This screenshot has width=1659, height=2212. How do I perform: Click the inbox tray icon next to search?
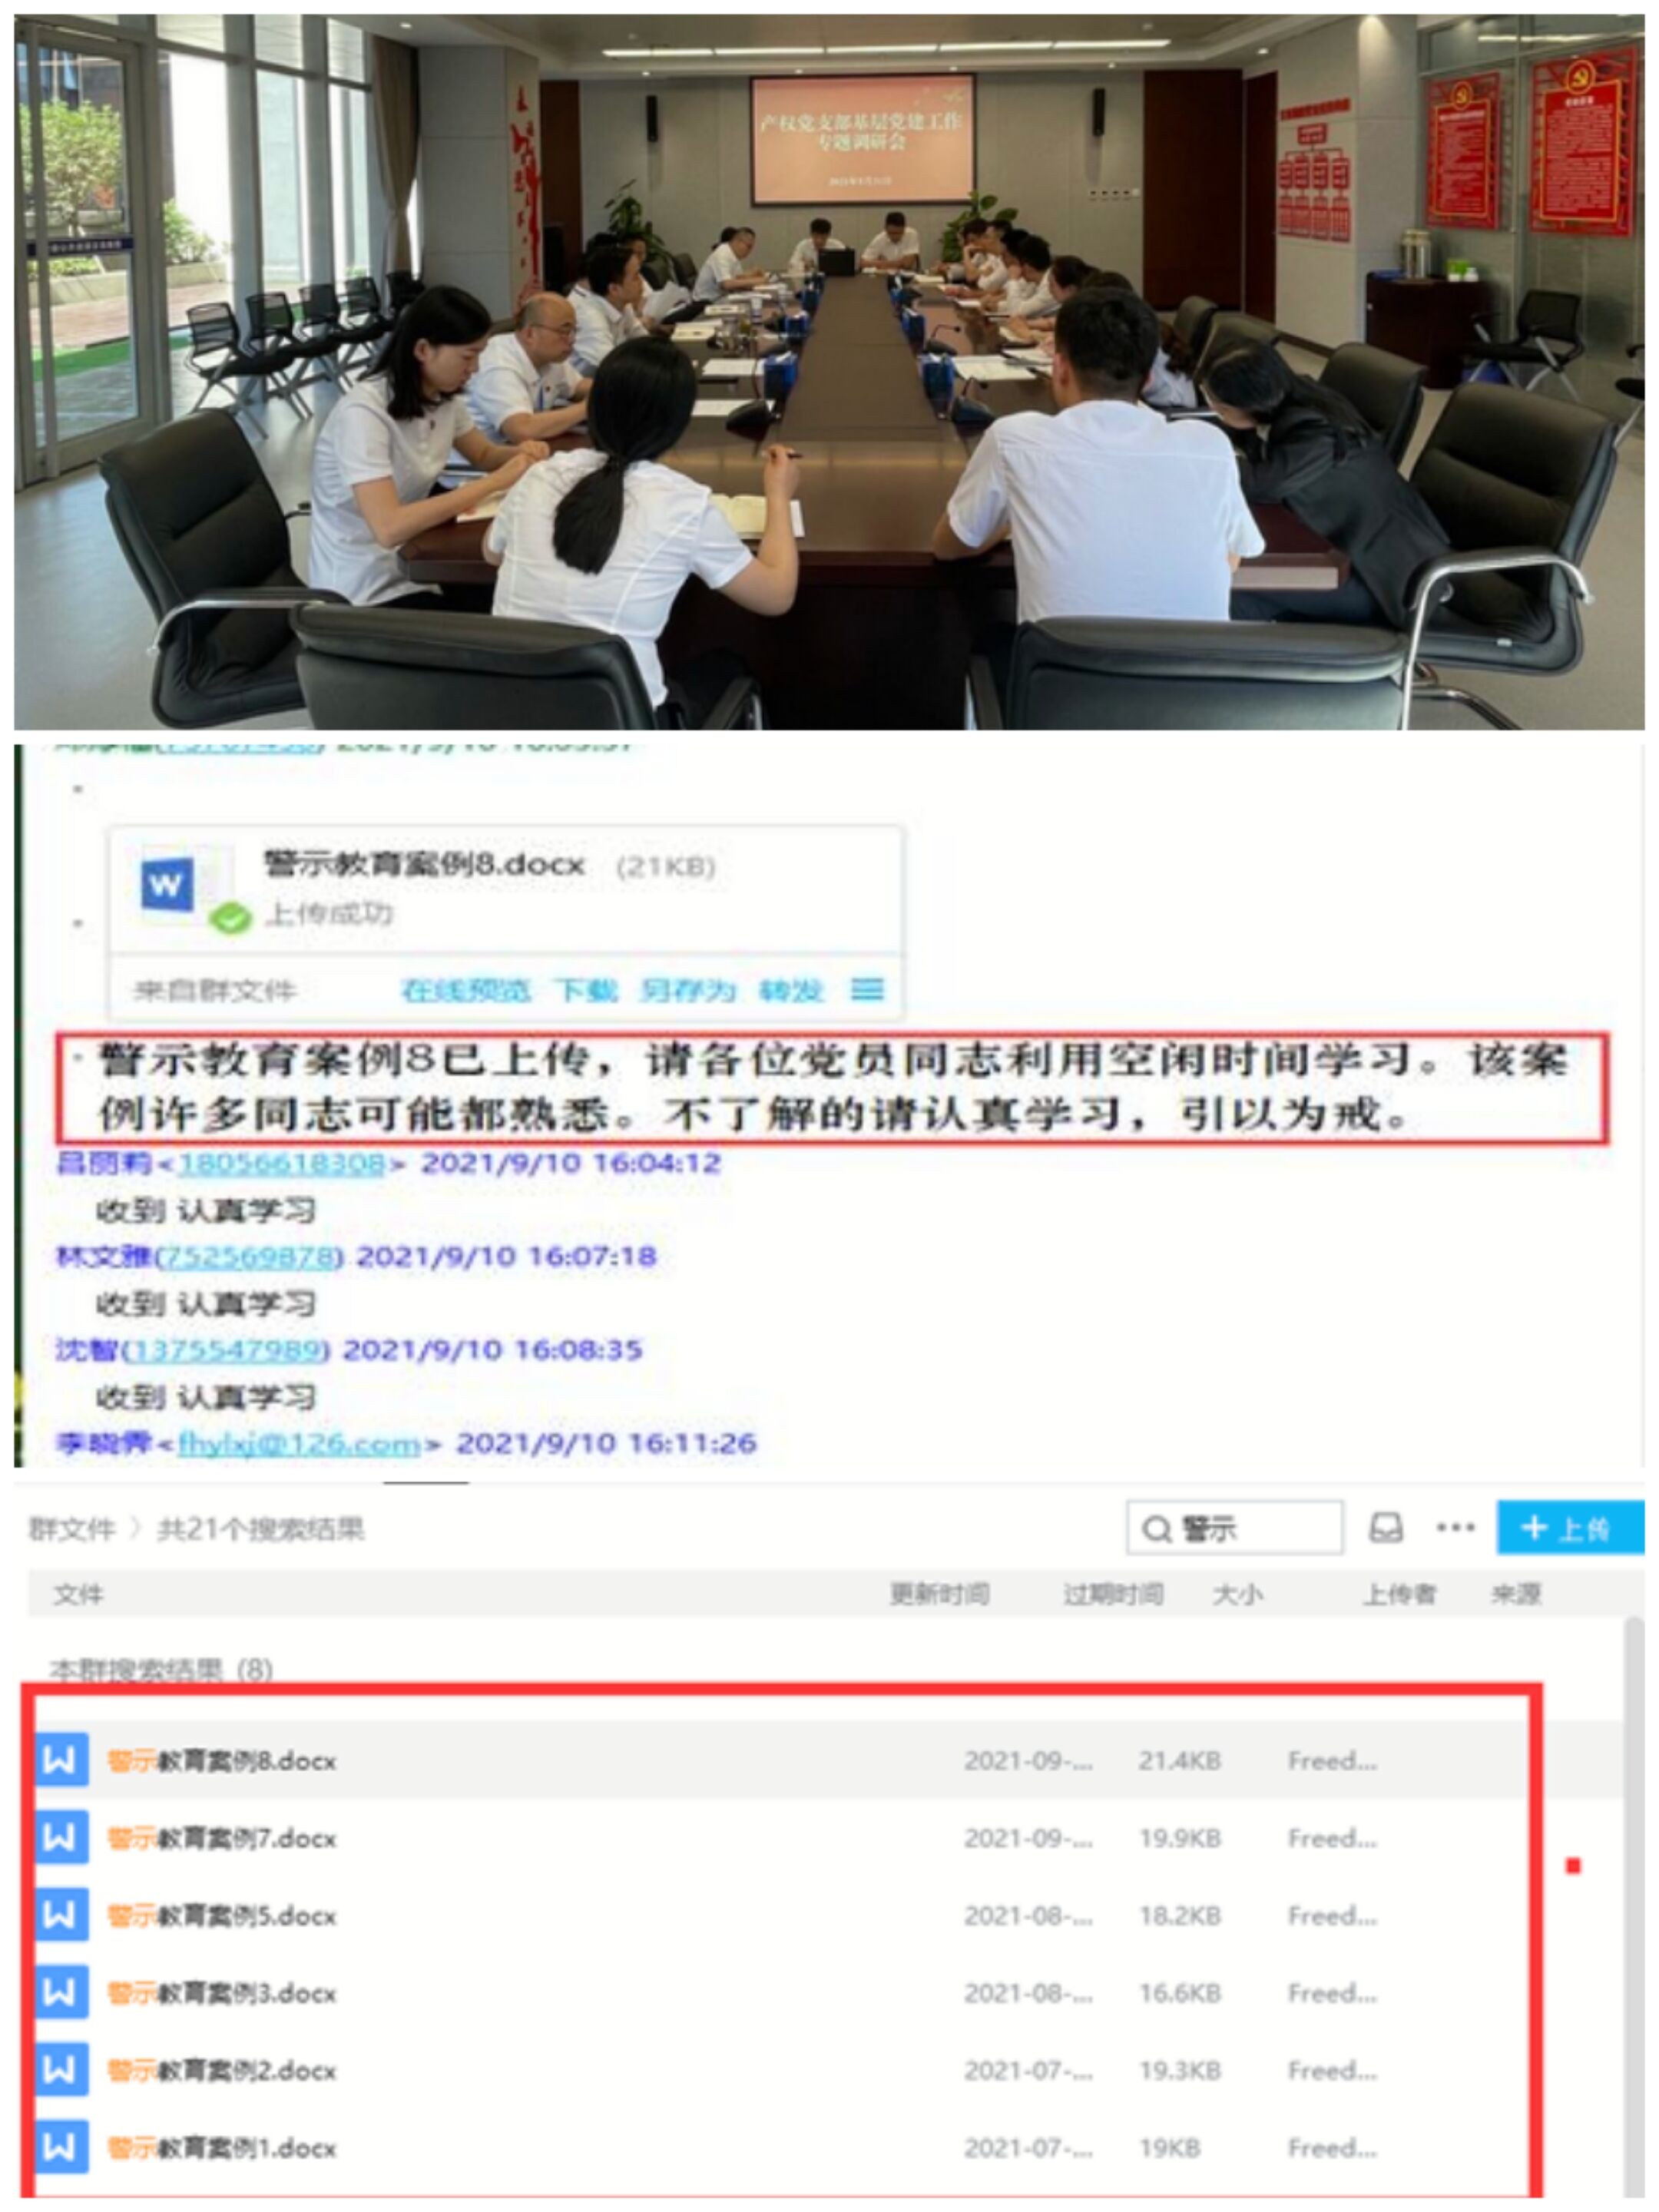[1386, 1528]
